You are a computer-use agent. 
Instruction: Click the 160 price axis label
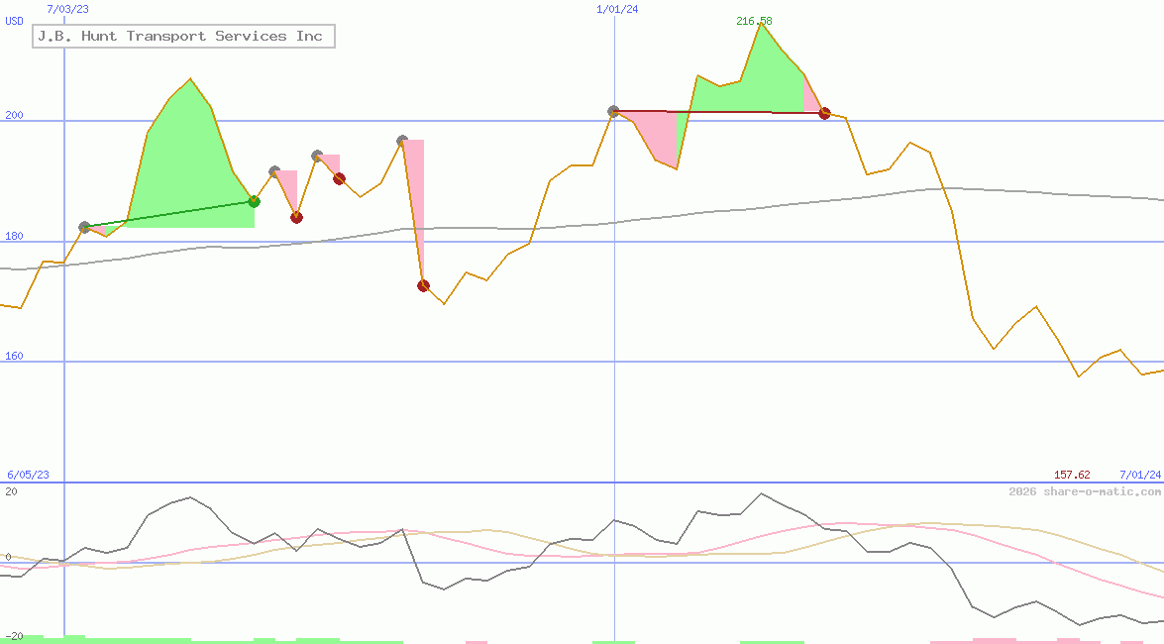[14, 356]
